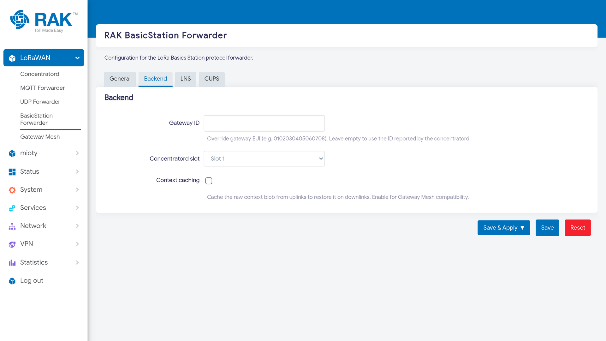Click the VPN globe icon

12,244
